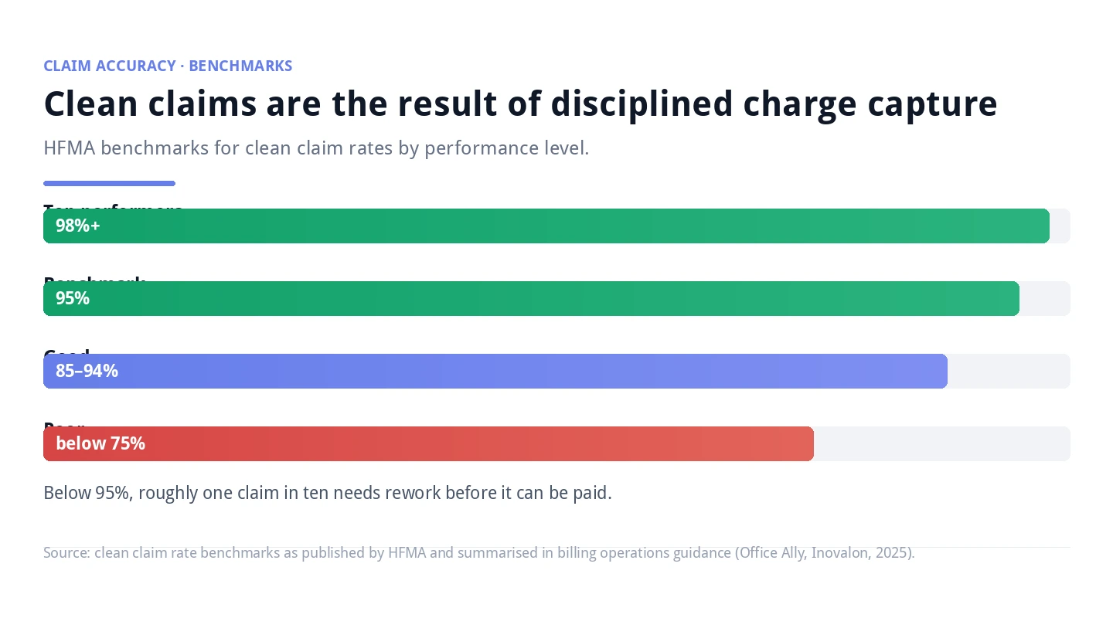
Task: Click the HFMA benchmarks subtitle text
Action: click(x=316, y=148)
